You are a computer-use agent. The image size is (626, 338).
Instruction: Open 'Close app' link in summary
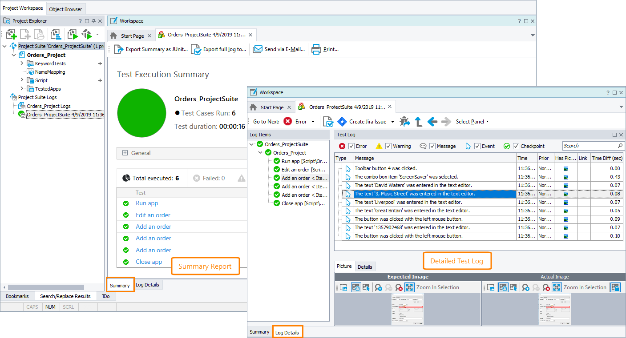tap(149, 262)
